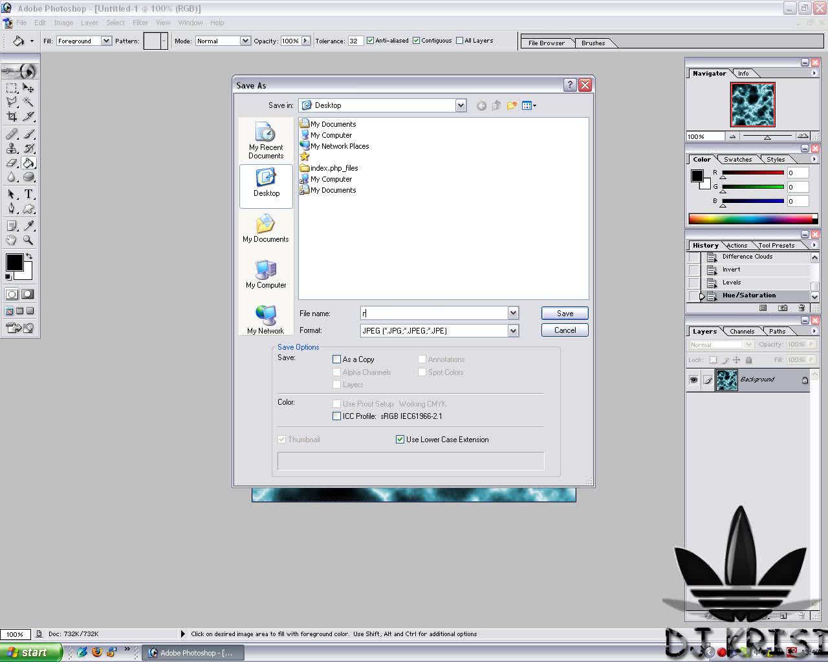This screenshot has height=662, width=828.
Task: Select the Levels history state
Action: coord(732,283)
